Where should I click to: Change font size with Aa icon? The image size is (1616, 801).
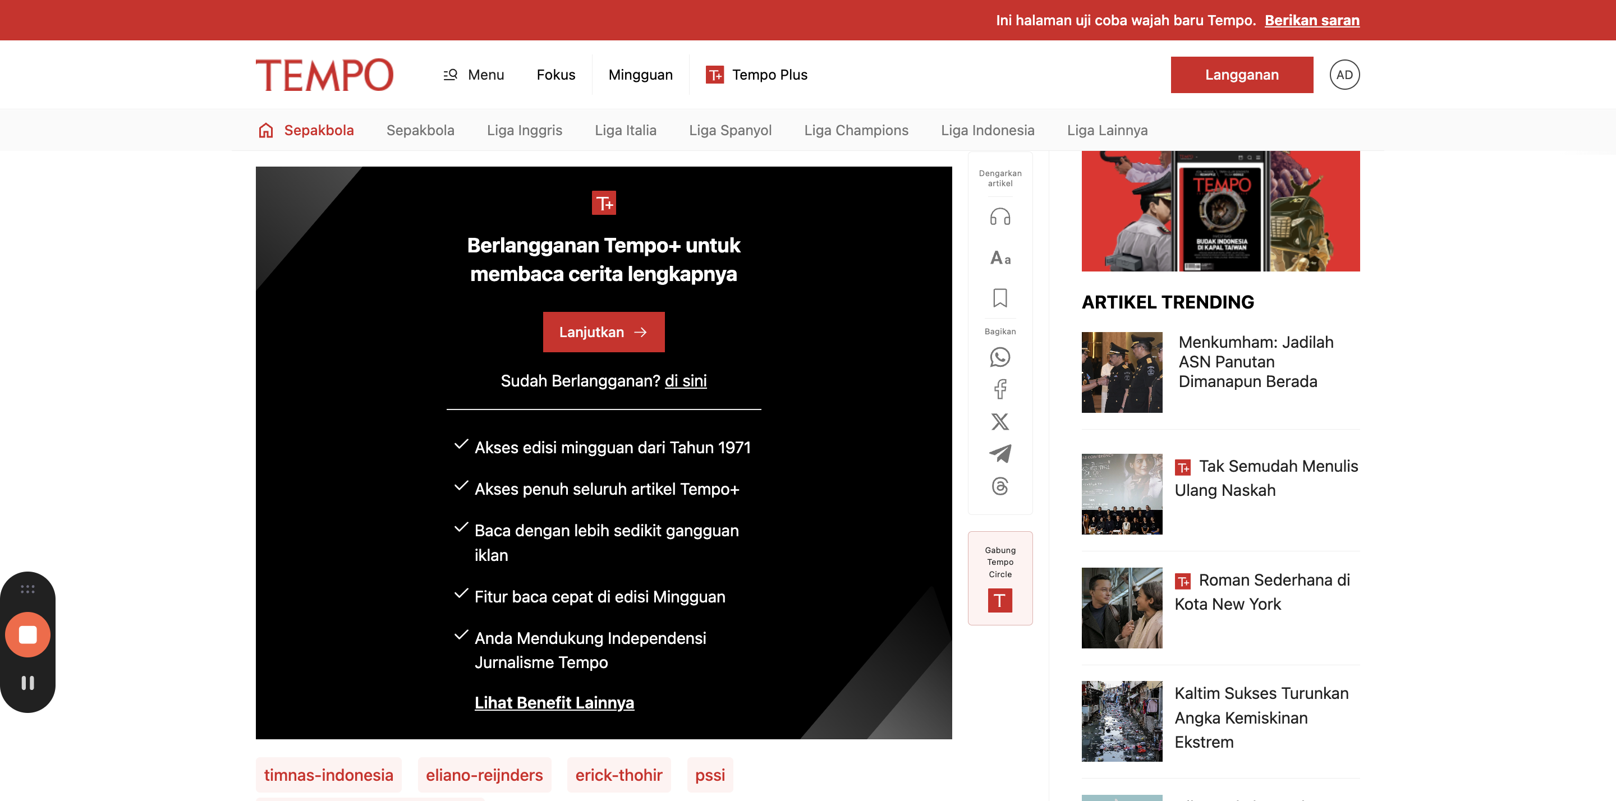[x=1000, y=258]
